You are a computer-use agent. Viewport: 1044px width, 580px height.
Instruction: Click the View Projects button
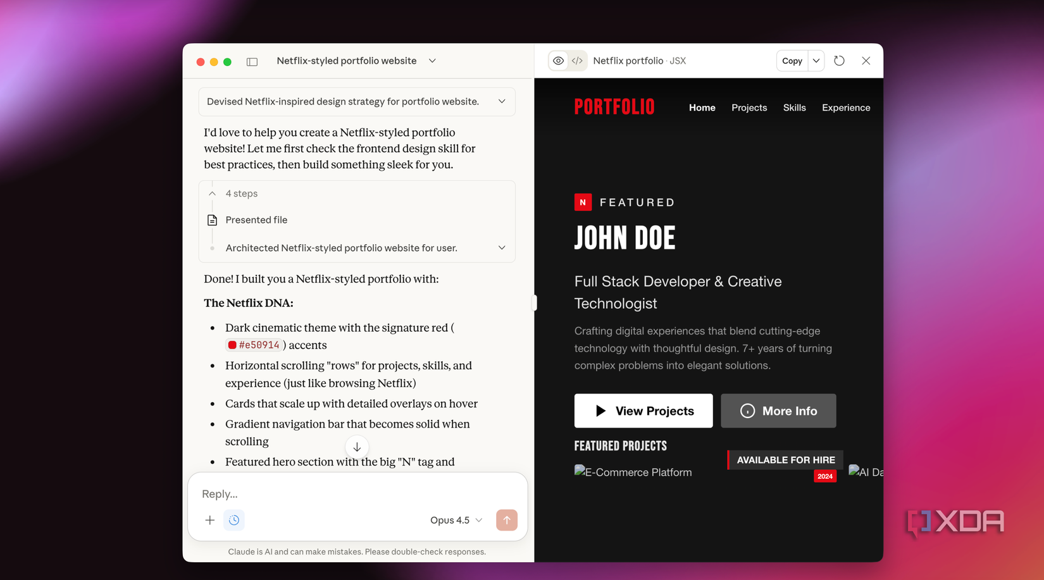point(643,411)
